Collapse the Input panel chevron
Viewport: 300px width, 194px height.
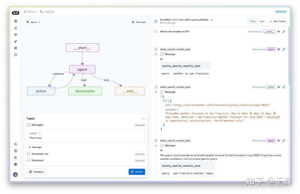pyautogui.click(x=143, y=118)
